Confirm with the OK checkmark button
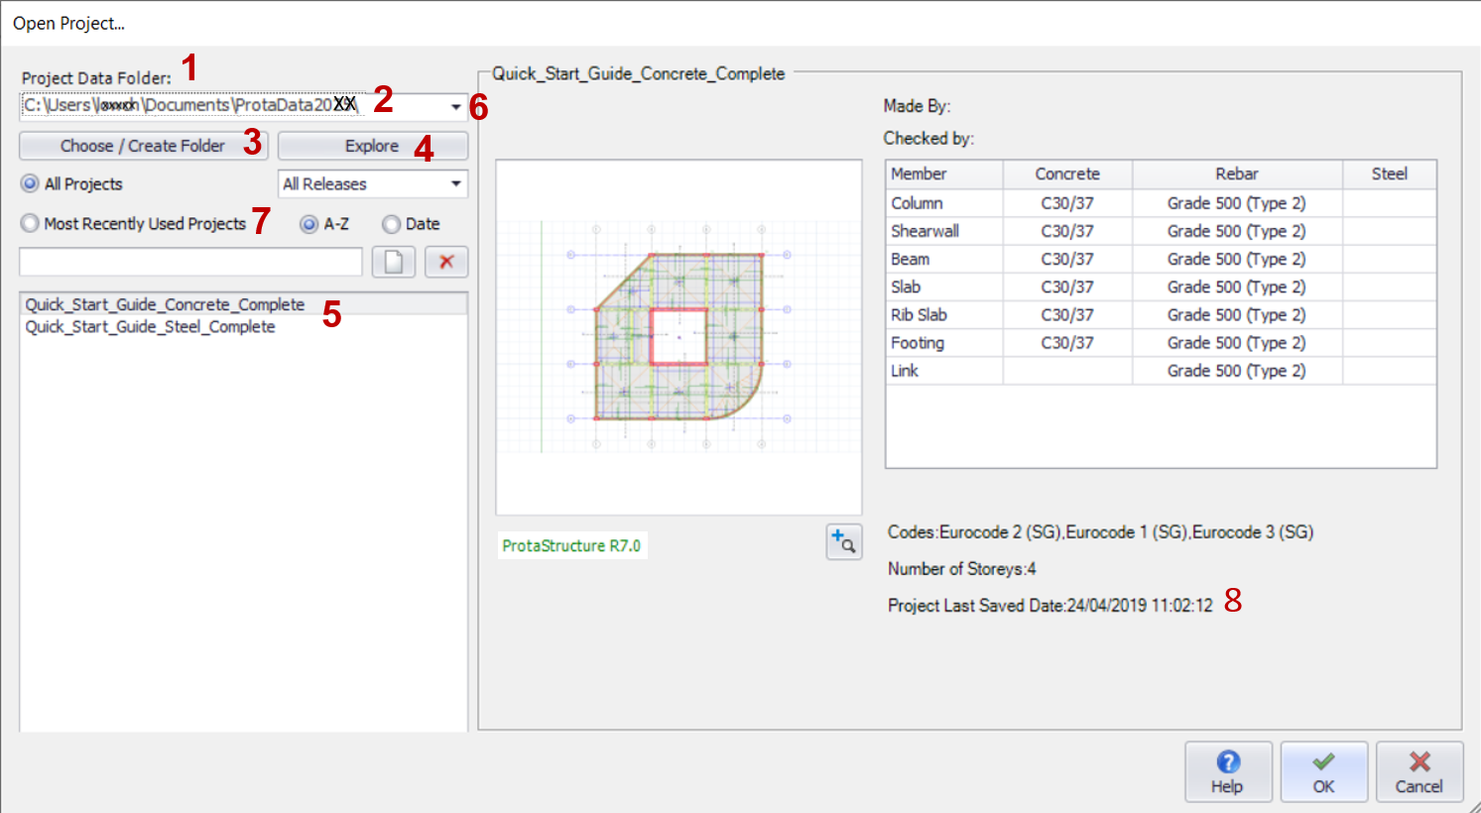This screenshot has height=813, width=1481. [x=1323, y=772]
